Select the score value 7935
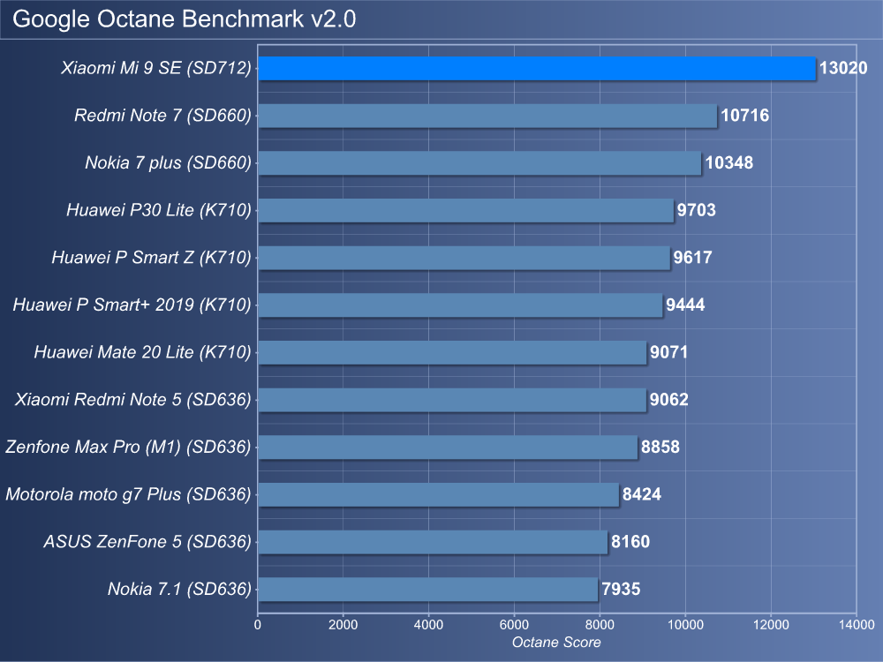This screenshot has width=883, height=662. click(x=621, y=589)
